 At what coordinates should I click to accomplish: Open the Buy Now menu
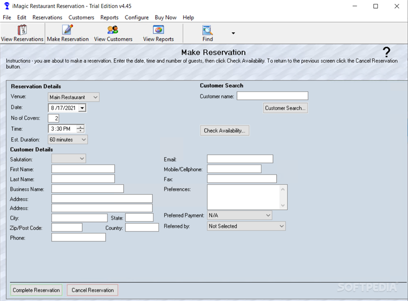pos(166,18)
